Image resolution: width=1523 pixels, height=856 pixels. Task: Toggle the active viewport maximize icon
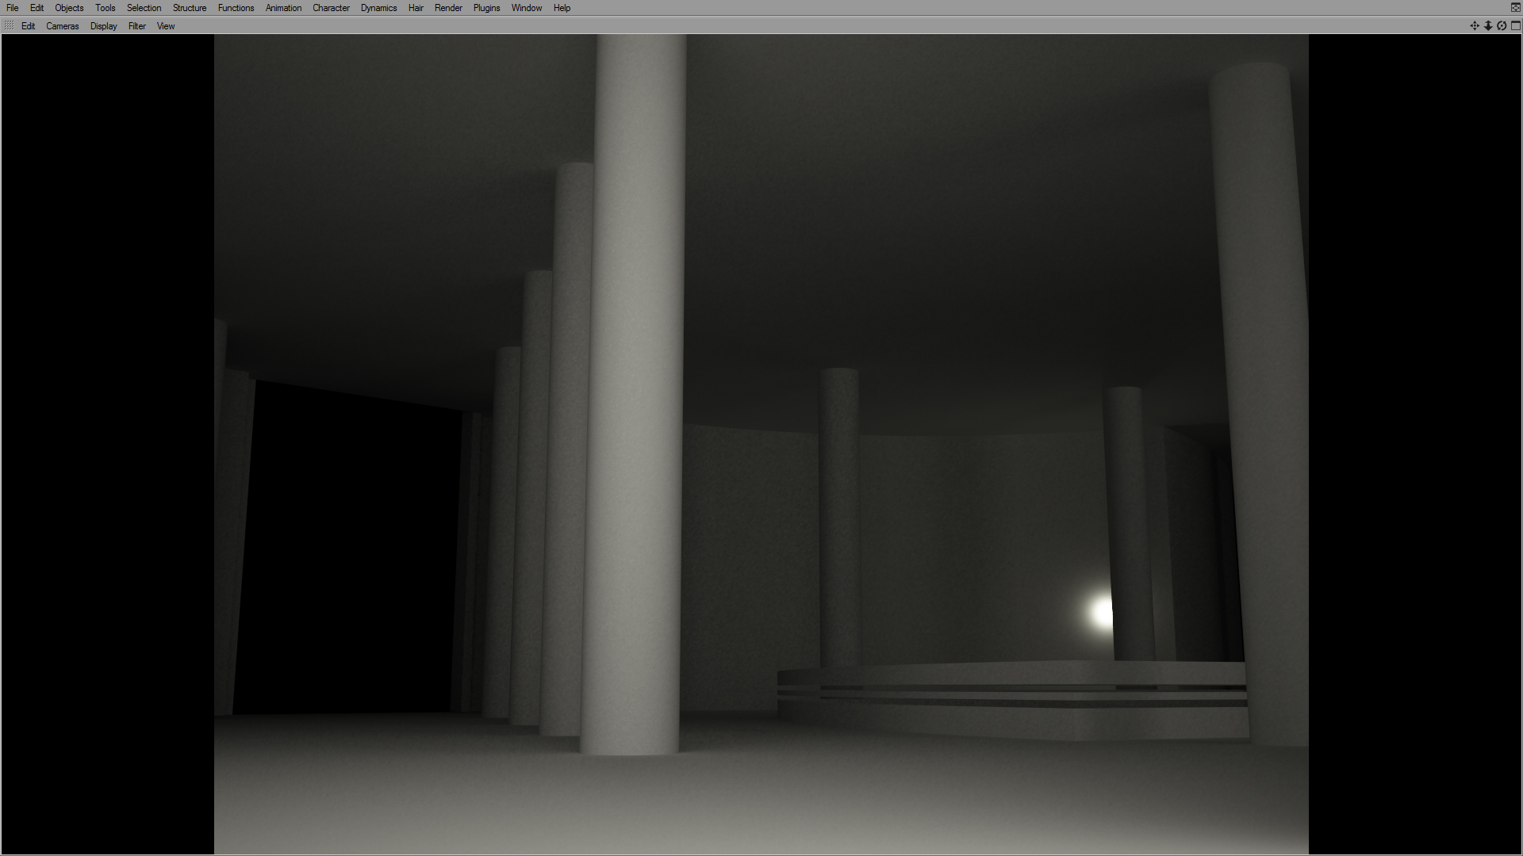tap(1515, 26)
